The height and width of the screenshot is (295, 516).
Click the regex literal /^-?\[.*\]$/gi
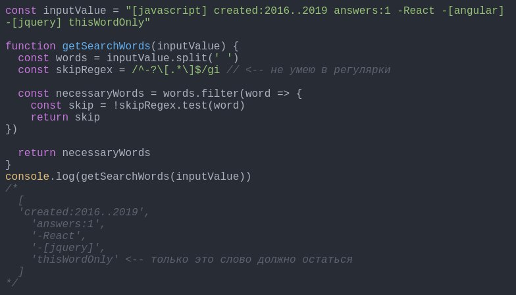pos(176,70)
